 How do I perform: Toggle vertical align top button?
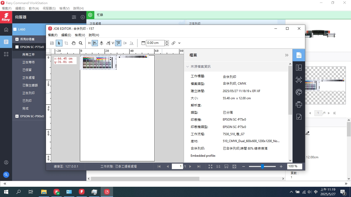(x=118, y=43)
